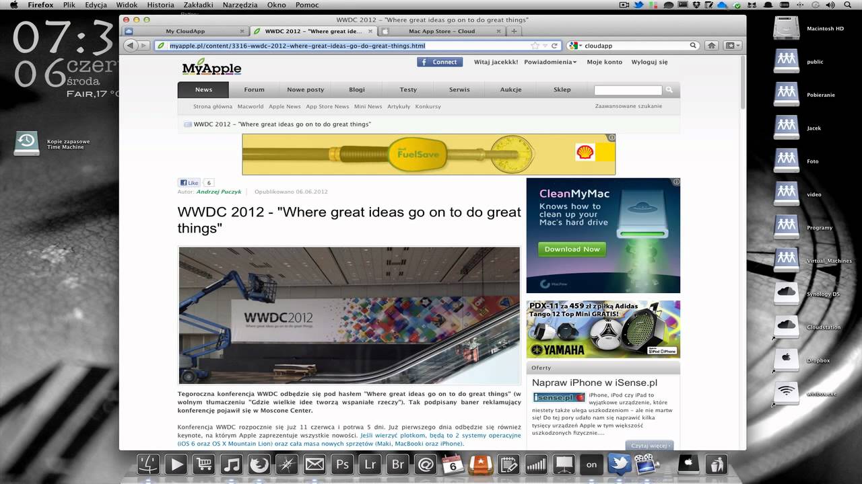
Task: Go to the Forum section
Action: pyautogui.click(x=254, y=89)
